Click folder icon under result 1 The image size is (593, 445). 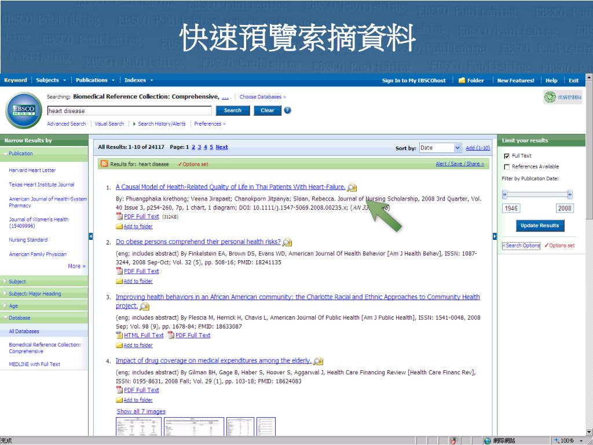pos(119,227)
